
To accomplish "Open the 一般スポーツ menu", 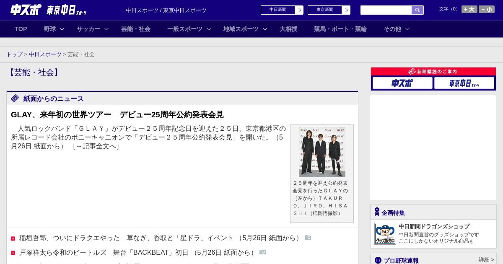I will (185, 29).
